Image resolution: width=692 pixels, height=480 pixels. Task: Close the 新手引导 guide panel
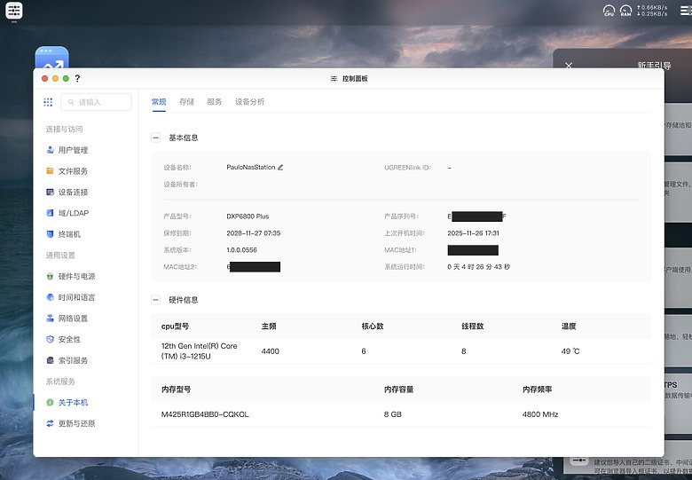click(x=569, y=66)
